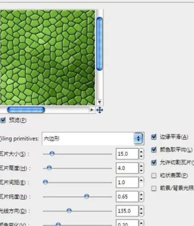Click the 光线方向 value field 135.0
This screenshot has width=194, height=226.
(x=127, y=211)
